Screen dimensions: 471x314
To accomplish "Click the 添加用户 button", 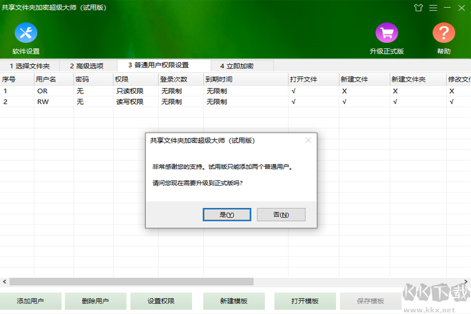I will 31,301.
